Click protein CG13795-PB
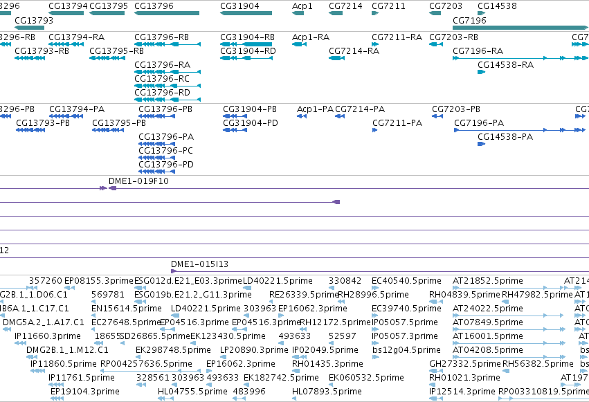The image size is (589, 402). pos(119,123)
